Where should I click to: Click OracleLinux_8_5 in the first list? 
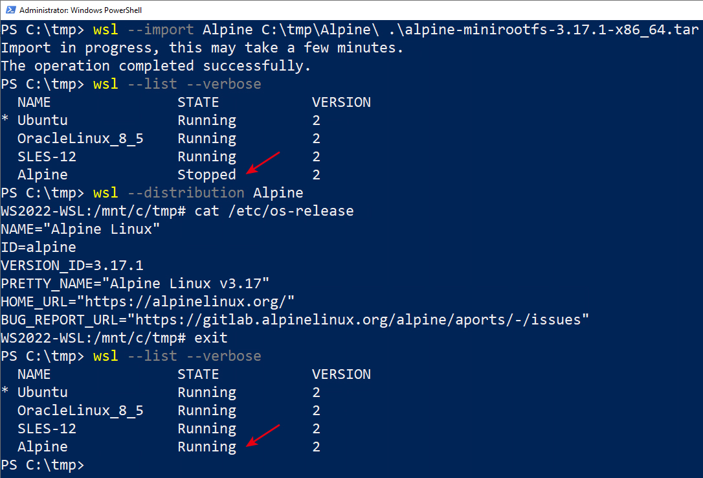(x=80, y=139)
